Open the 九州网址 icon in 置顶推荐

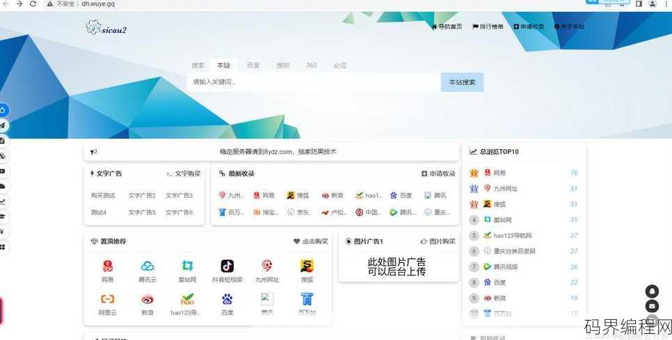coord(267,266)
